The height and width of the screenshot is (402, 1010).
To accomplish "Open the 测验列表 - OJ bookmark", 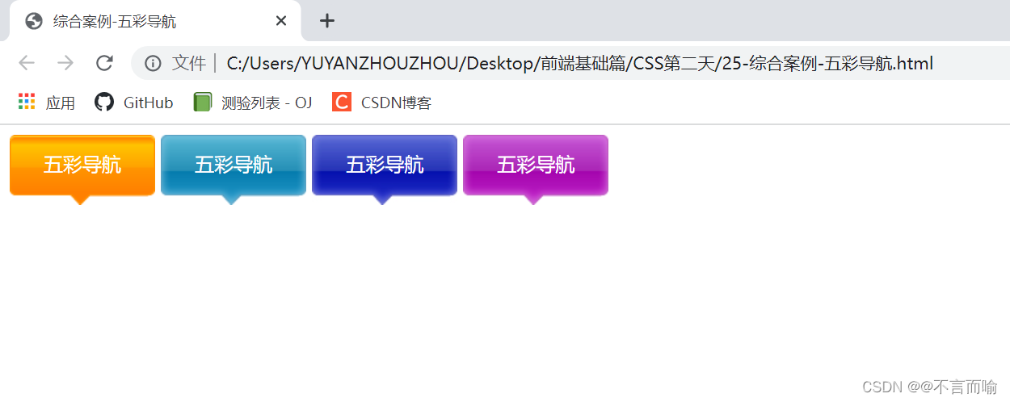I will pos(253,103).
